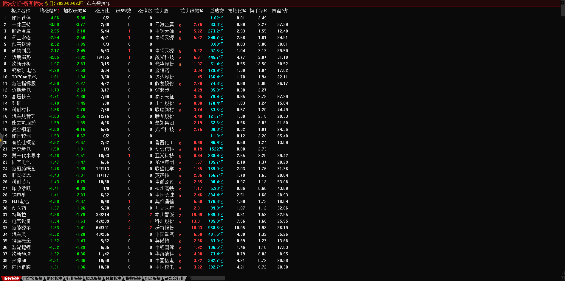565x281 pixels.
Task: Select the 特斯拉 sector row
Action: click(x=19, y=215)
